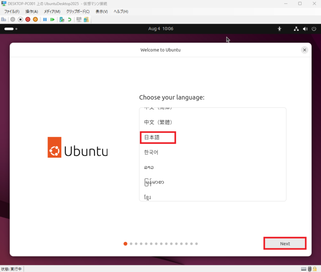Click lock icon in Hyper-V status bar
This screenshot has height=272, width=321.
315,269
